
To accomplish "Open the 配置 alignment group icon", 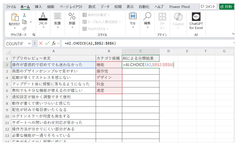I will point(57,16).
